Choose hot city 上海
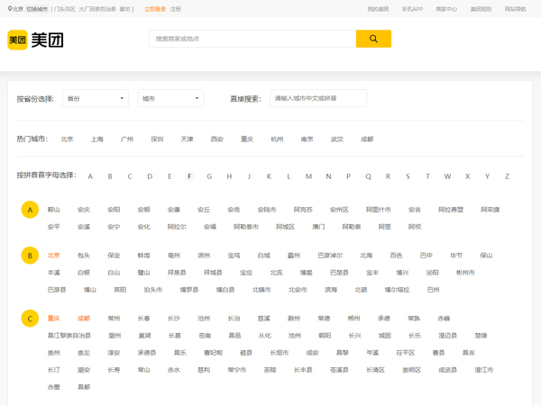541x405 pixels. pos(97,139)
